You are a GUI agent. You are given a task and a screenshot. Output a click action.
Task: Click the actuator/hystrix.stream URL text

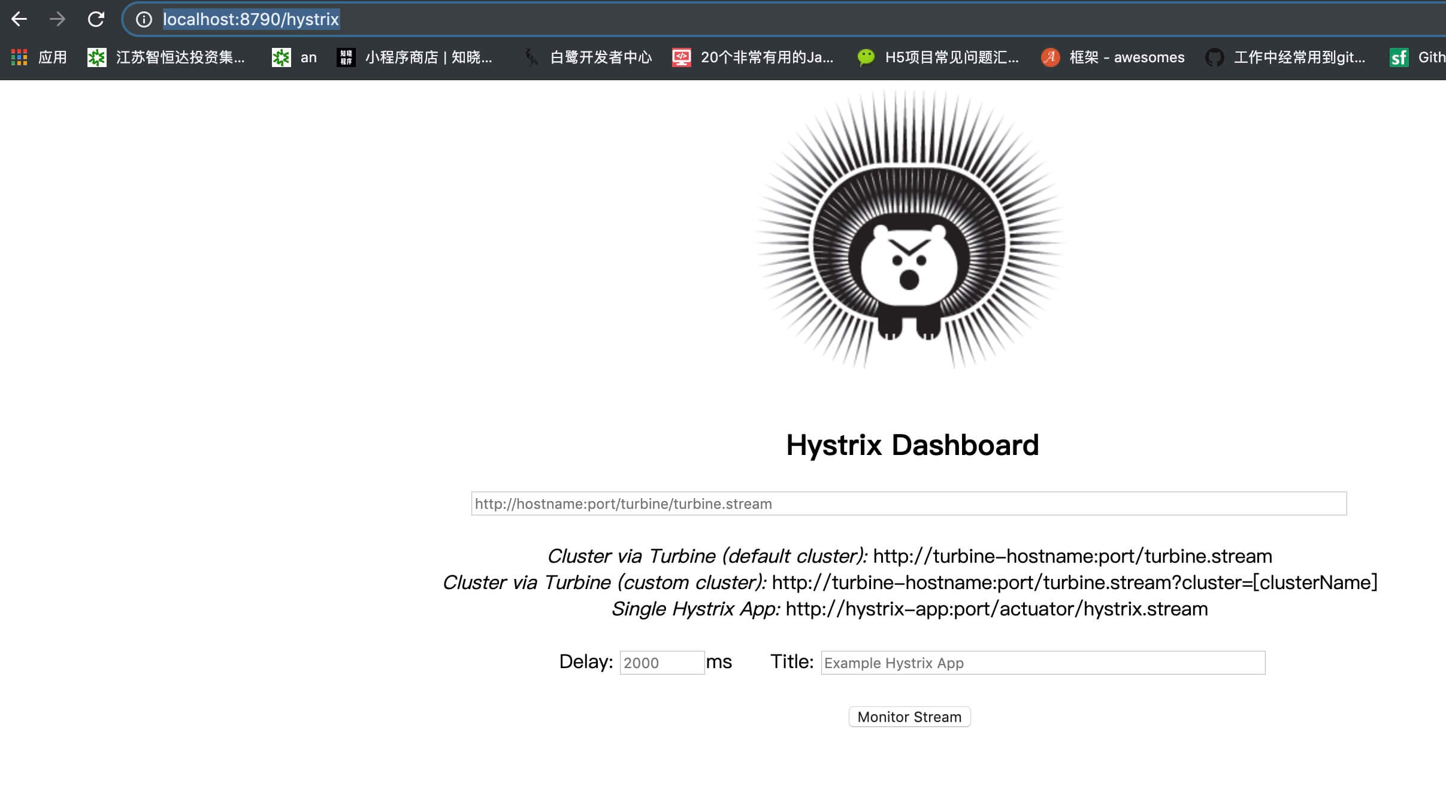coord(997,609)
